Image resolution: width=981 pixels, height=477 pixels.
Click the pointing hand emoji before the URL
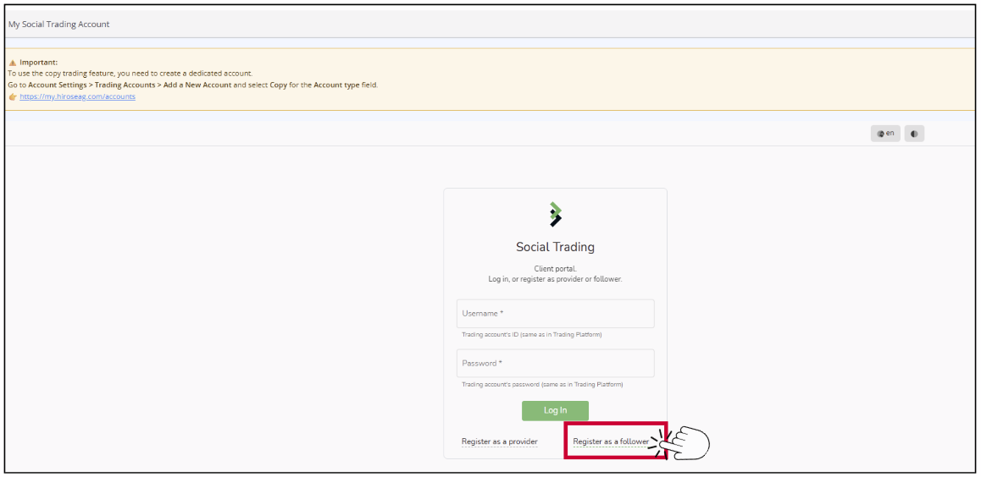(13, 96)
